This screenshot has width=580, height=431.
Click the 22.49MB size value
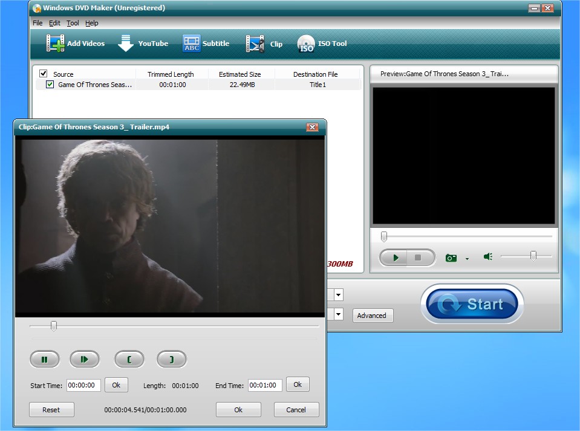243,85
